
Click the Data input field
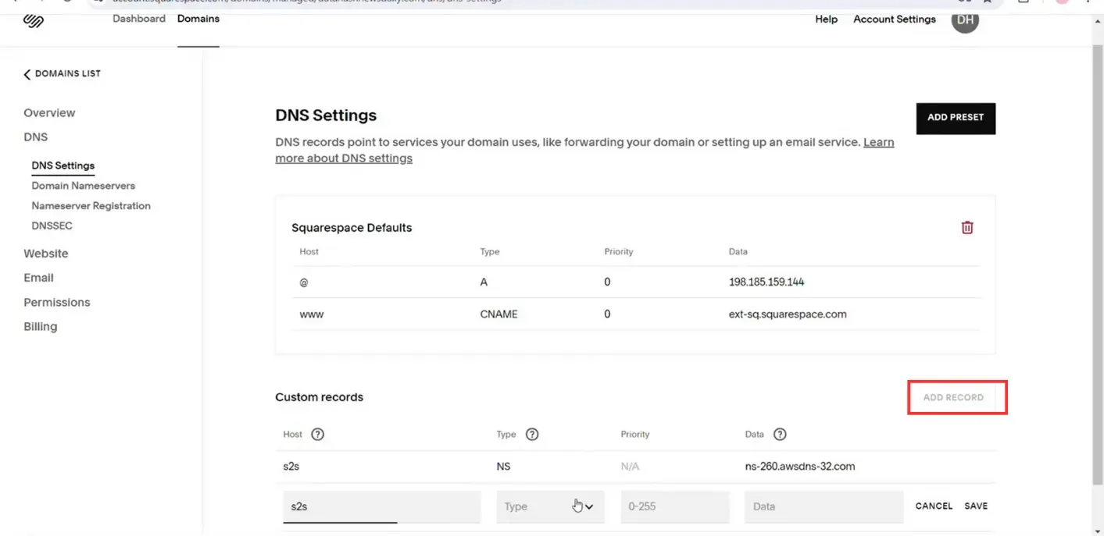click(824, 506)
